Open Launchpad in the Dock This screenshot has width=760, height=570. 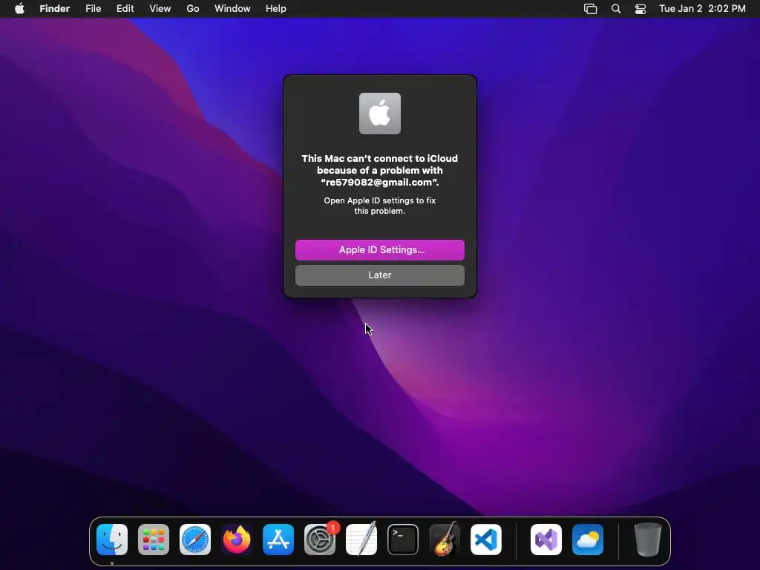[x=154, y=540]
